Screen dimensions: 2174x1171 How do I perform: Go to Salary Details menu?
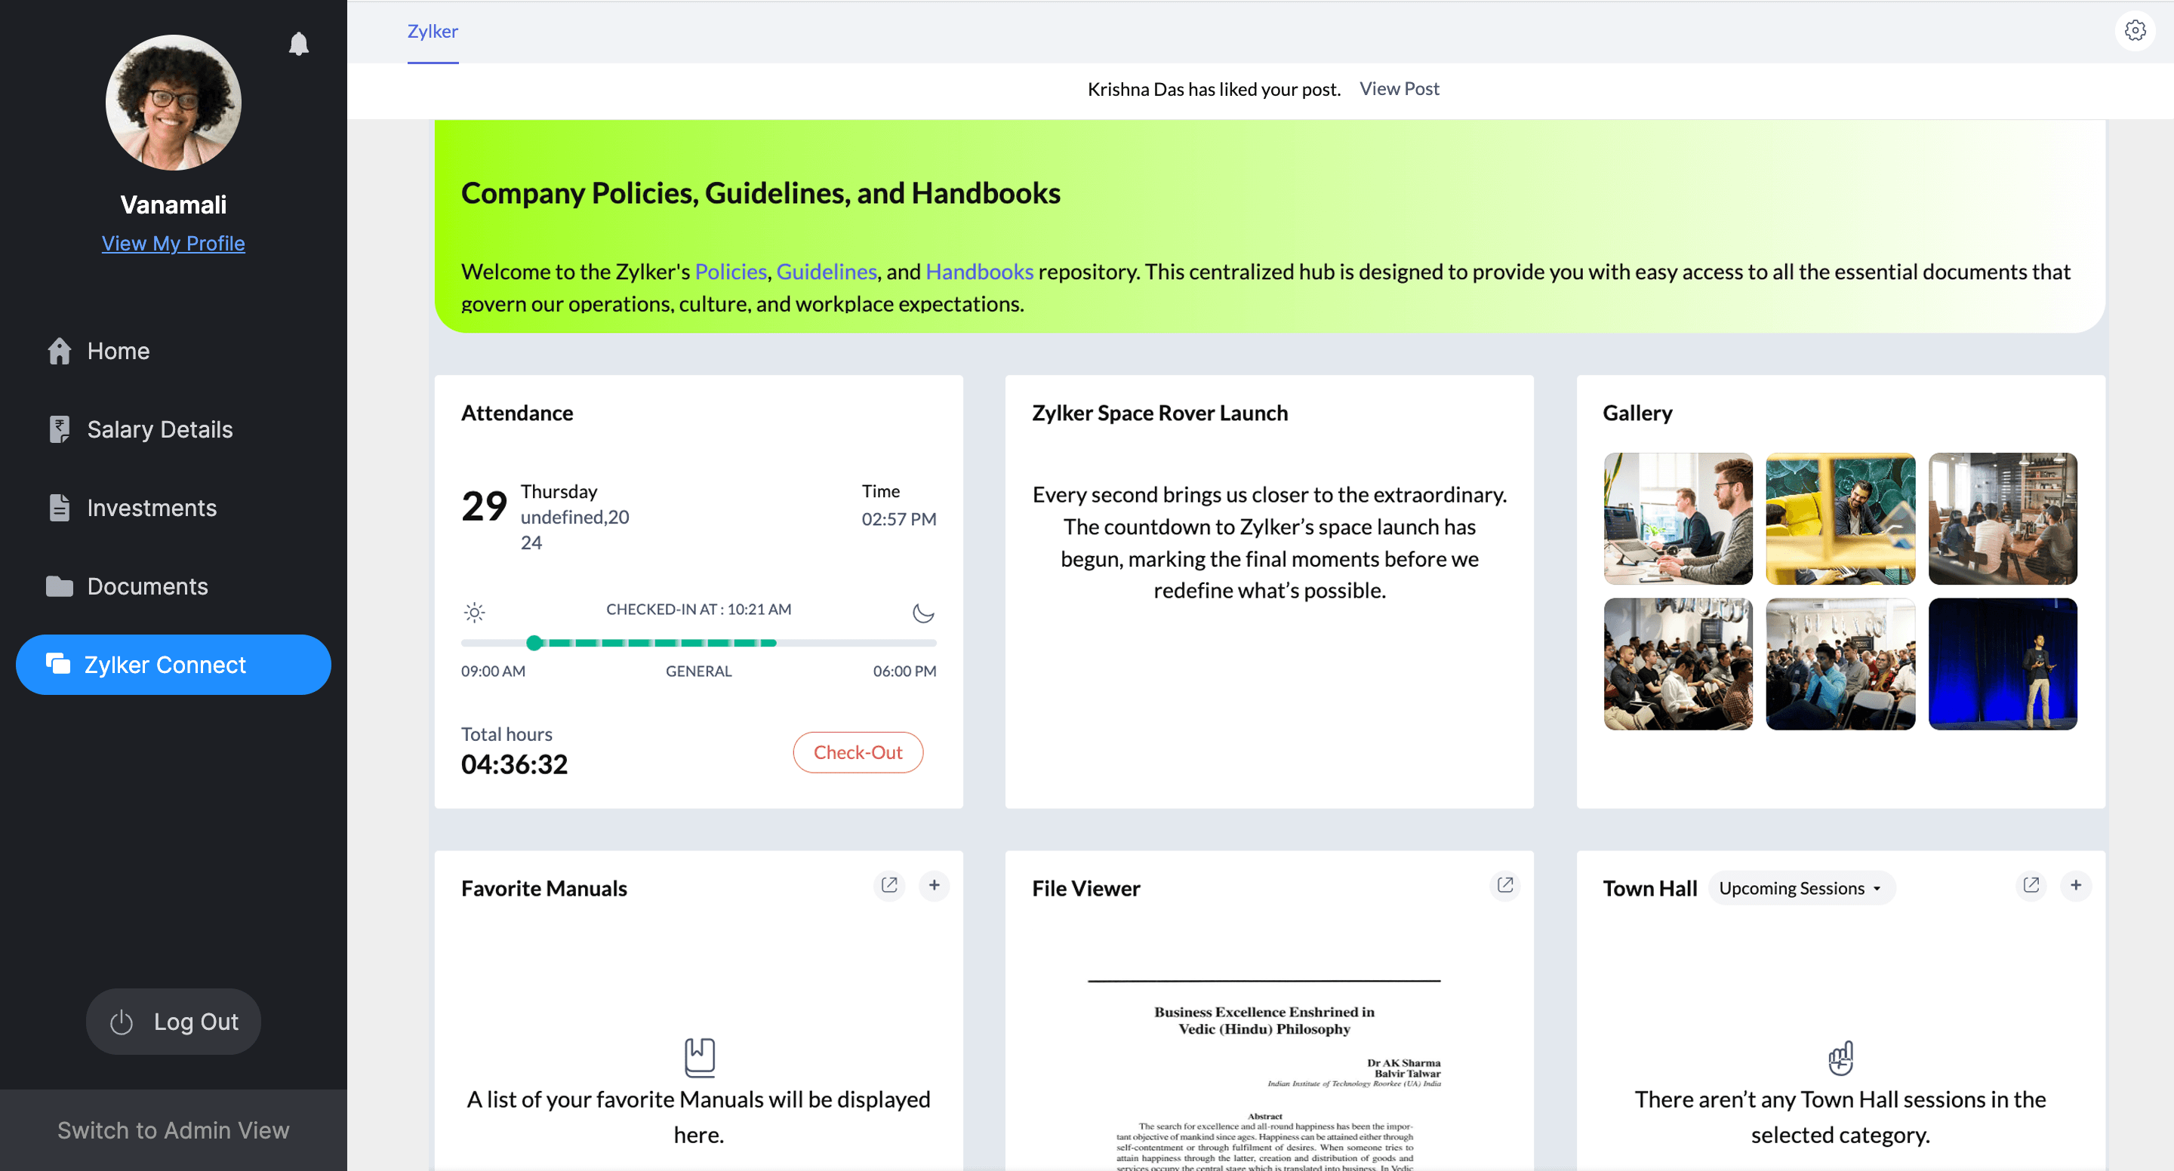[159, 429]
